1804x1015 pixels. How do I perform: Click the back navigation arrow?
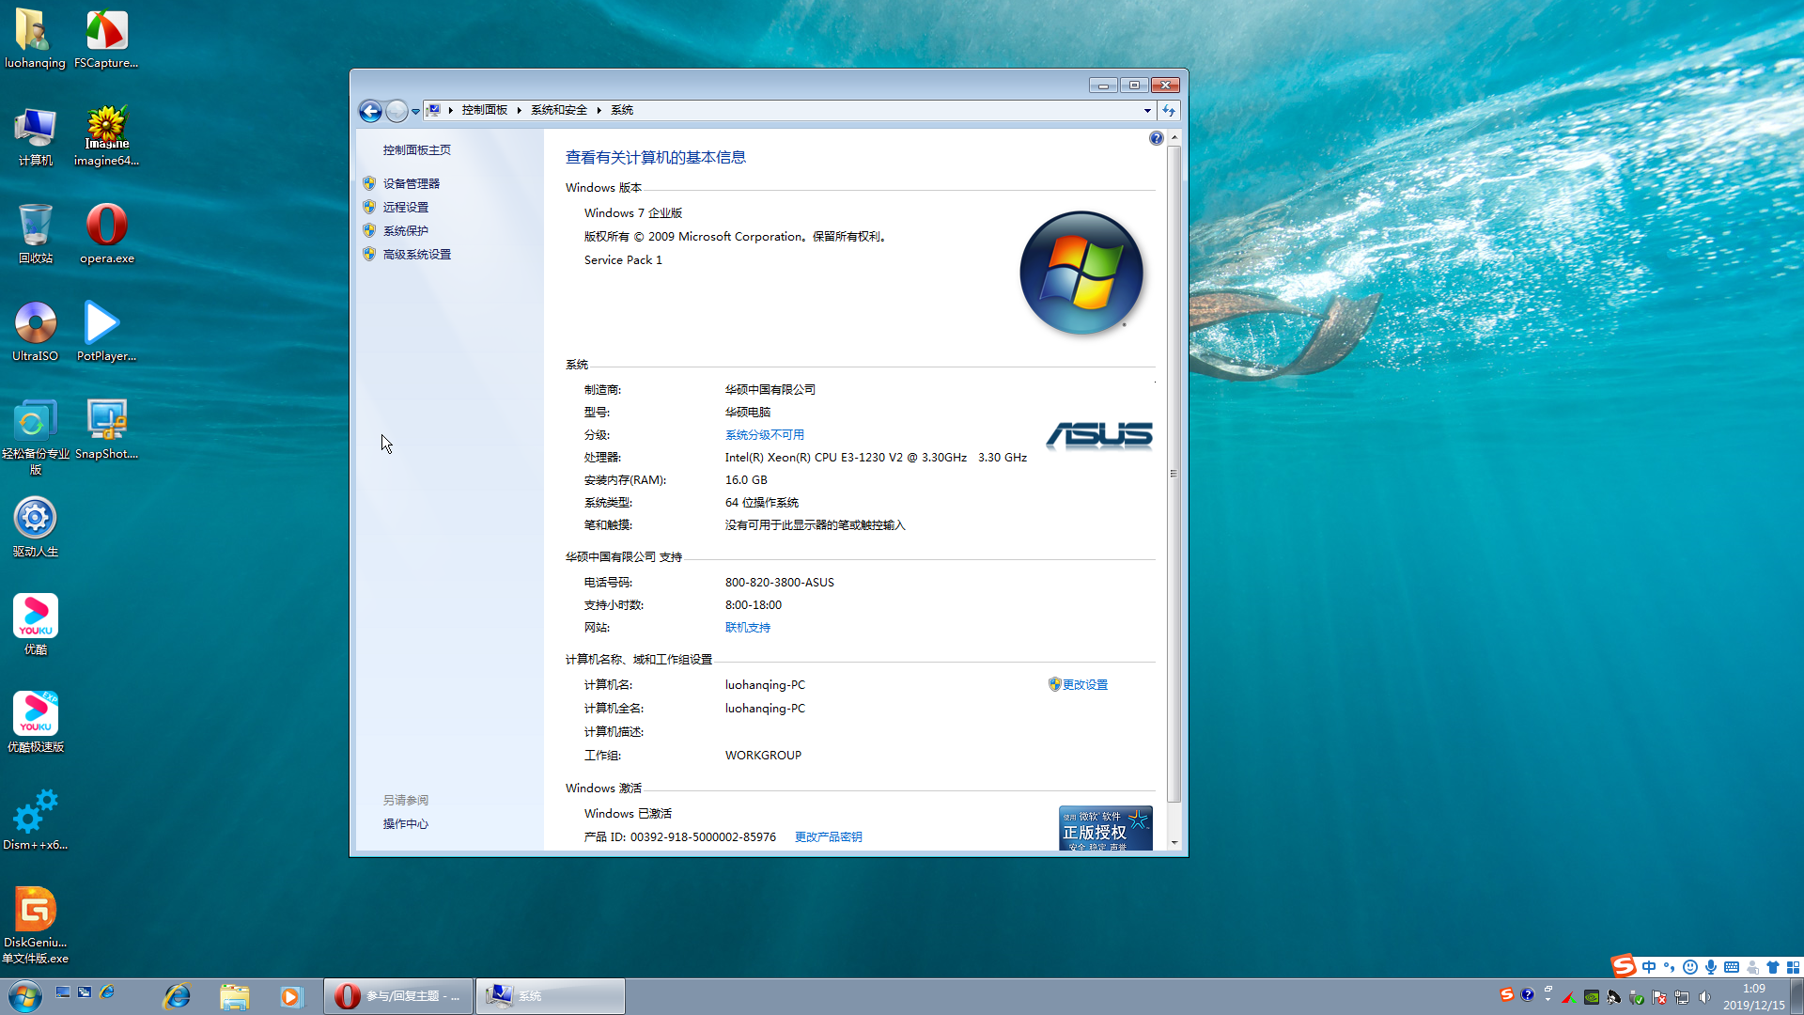click(370, 111)
